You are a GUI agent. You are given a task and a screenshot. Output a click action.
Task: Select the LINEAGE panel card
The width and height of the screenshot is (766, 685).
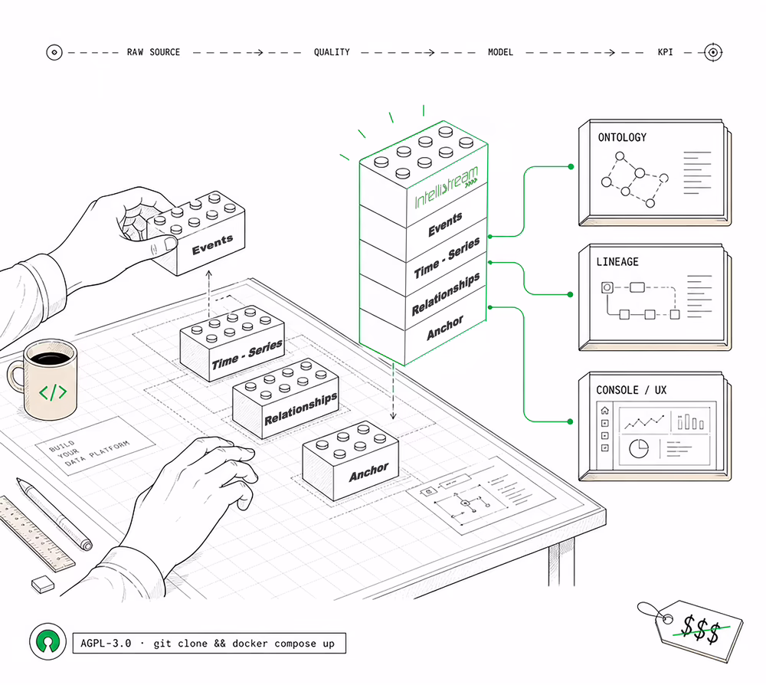coord(655,297)
